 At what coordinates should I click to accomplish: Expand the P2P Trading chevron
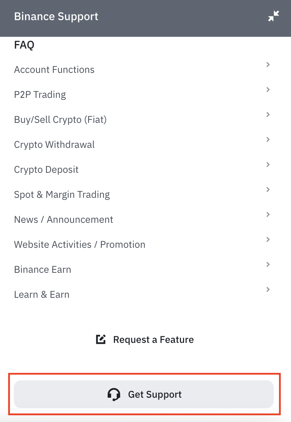pyautogui.click(x=268, y=90)
